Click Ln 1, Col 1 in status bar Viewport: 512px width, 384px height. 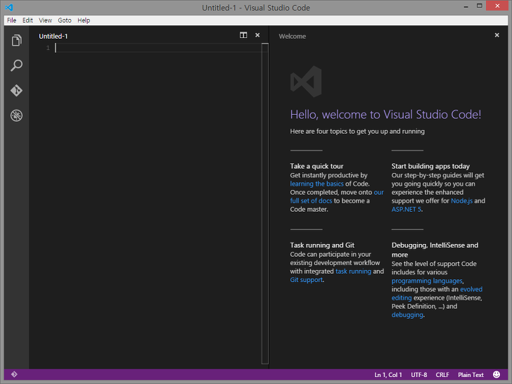coord(388,375)
